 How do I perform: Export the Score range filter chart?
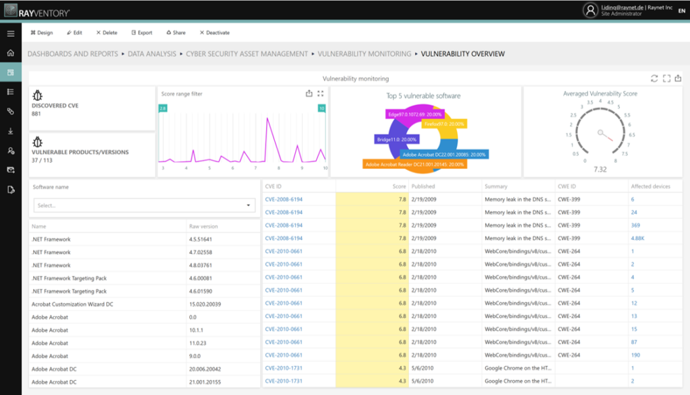[x=309, y=94]
